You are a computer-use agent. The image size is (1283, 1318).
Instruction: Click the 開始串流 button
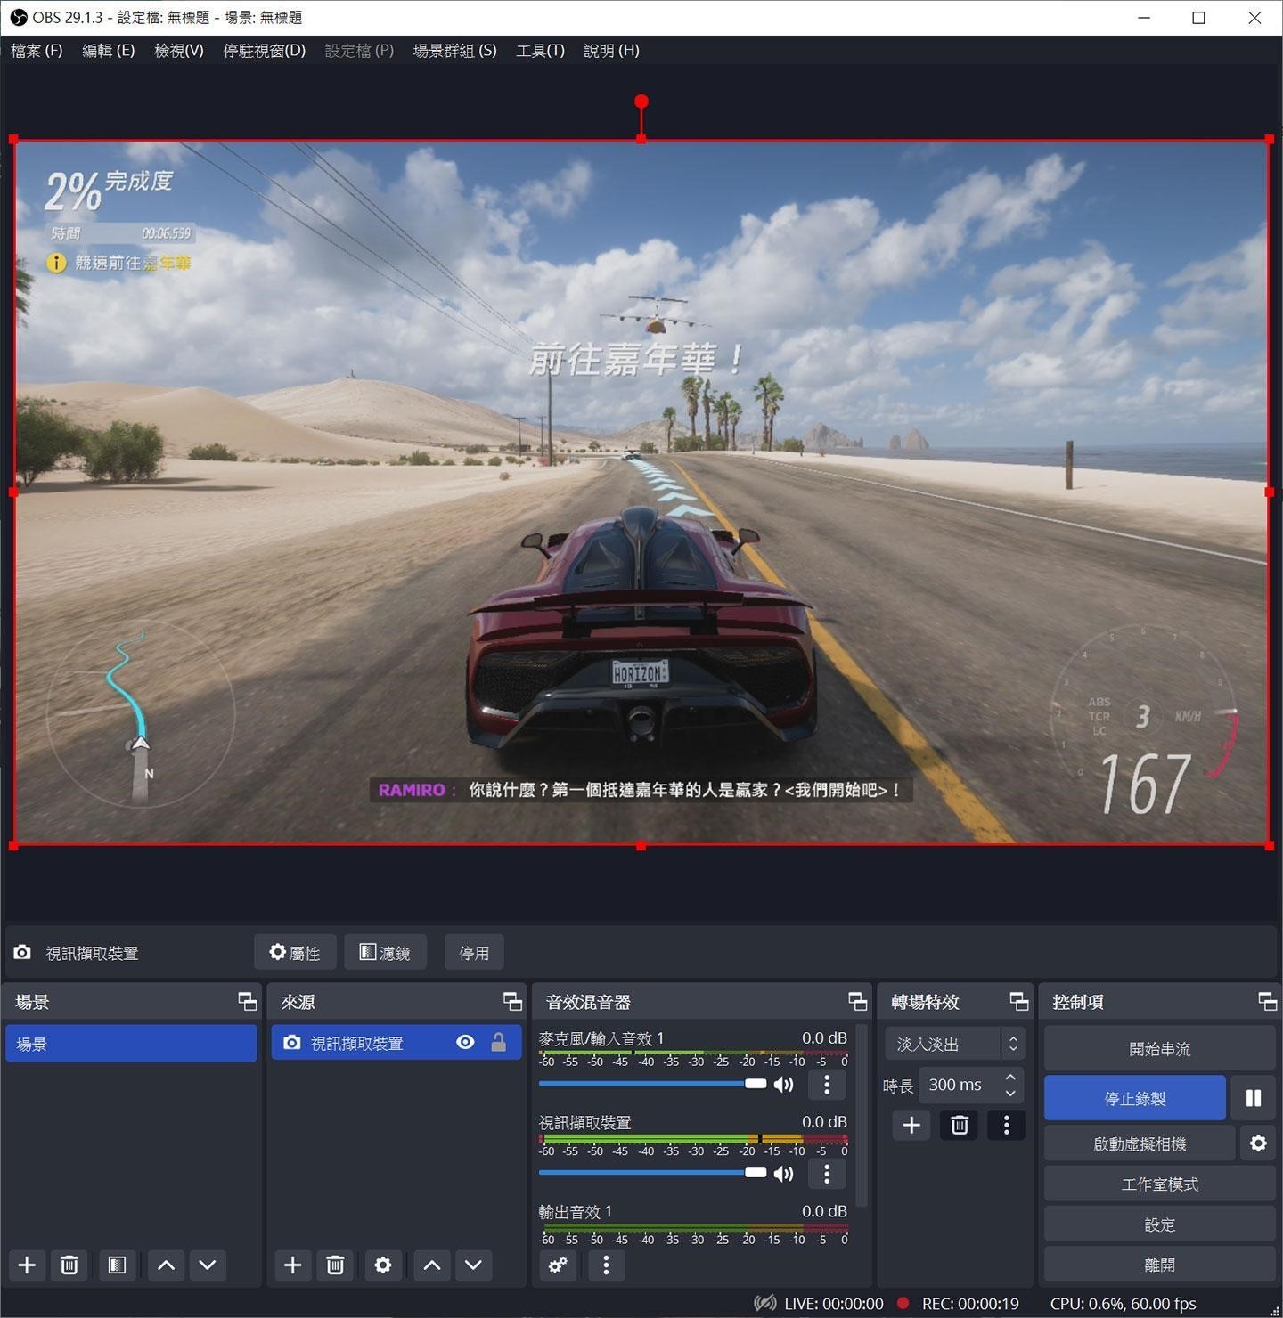(x=1159, y=1048)
